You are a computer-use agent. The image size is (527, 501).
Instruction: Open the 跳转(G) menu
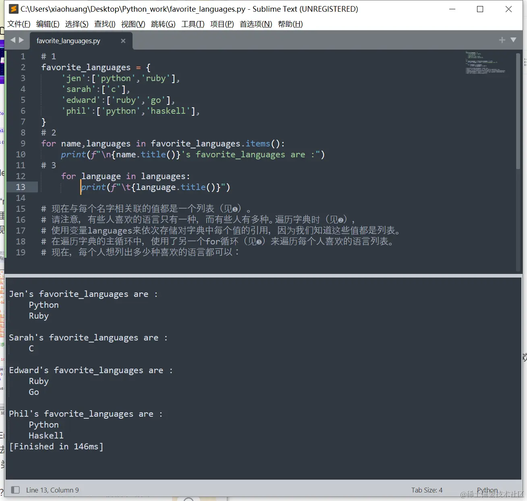[163, 24]
